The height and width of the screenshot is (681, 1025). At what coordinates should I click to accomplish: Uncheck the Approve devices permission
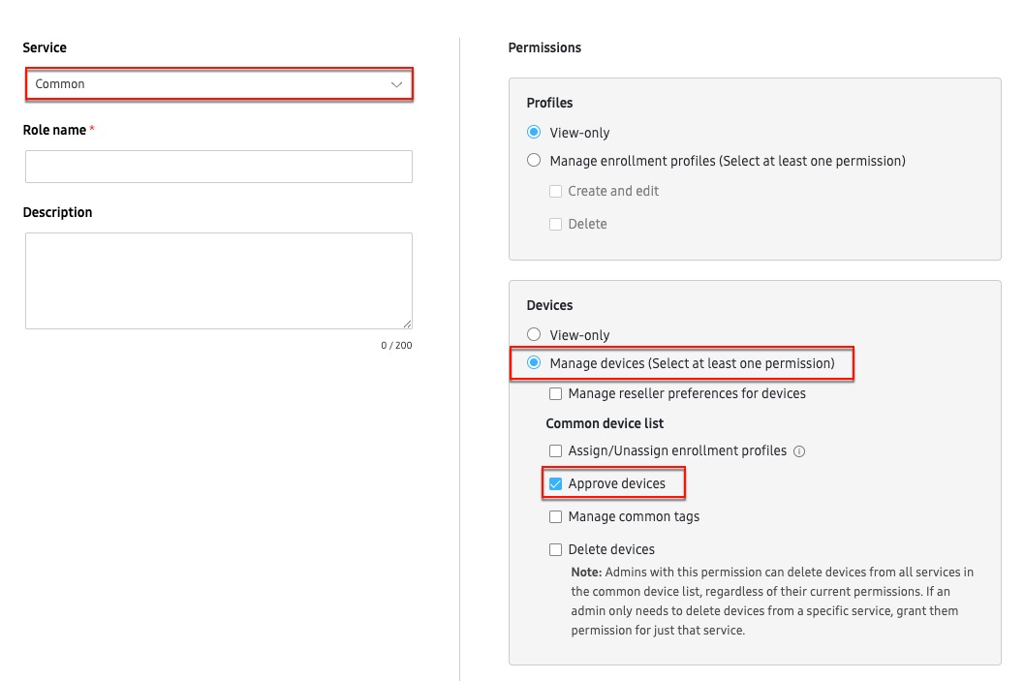click(555, 483)
